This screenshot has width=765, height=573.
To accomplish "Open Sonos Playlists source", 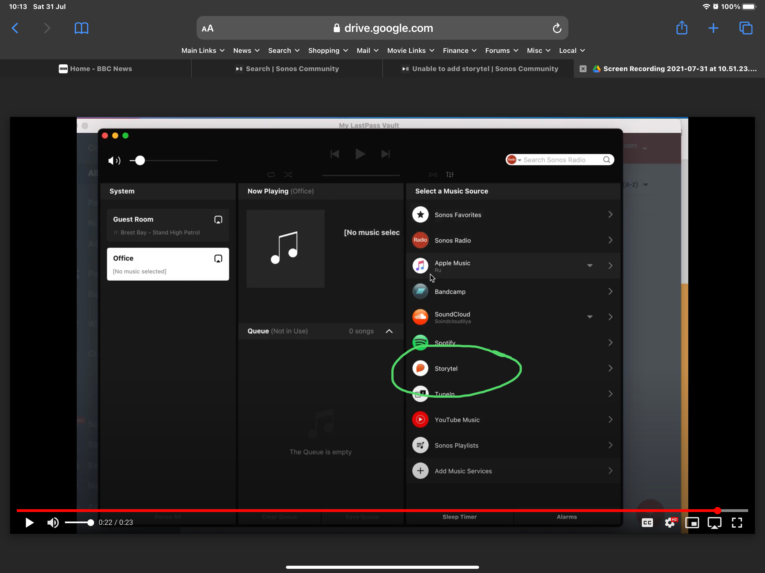I will pyautogui.click(x=513, y=445).
